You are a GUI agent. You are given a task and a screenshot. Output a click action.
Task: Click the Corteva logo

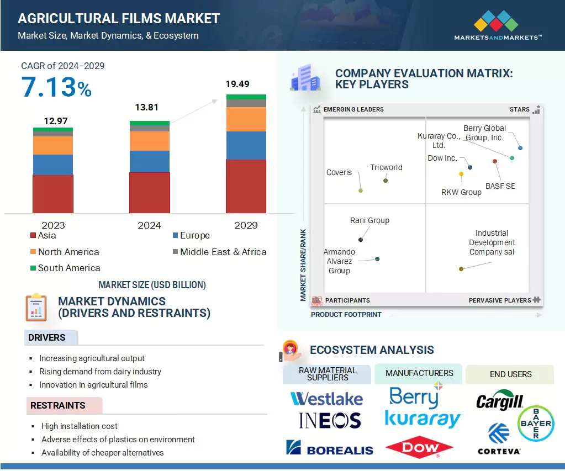tap(499, 439)
